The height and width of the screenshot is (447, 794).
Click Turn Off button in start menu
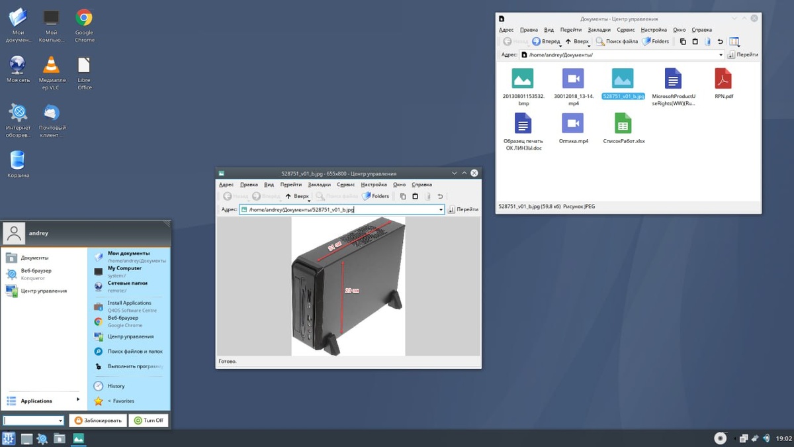[148, 421]
